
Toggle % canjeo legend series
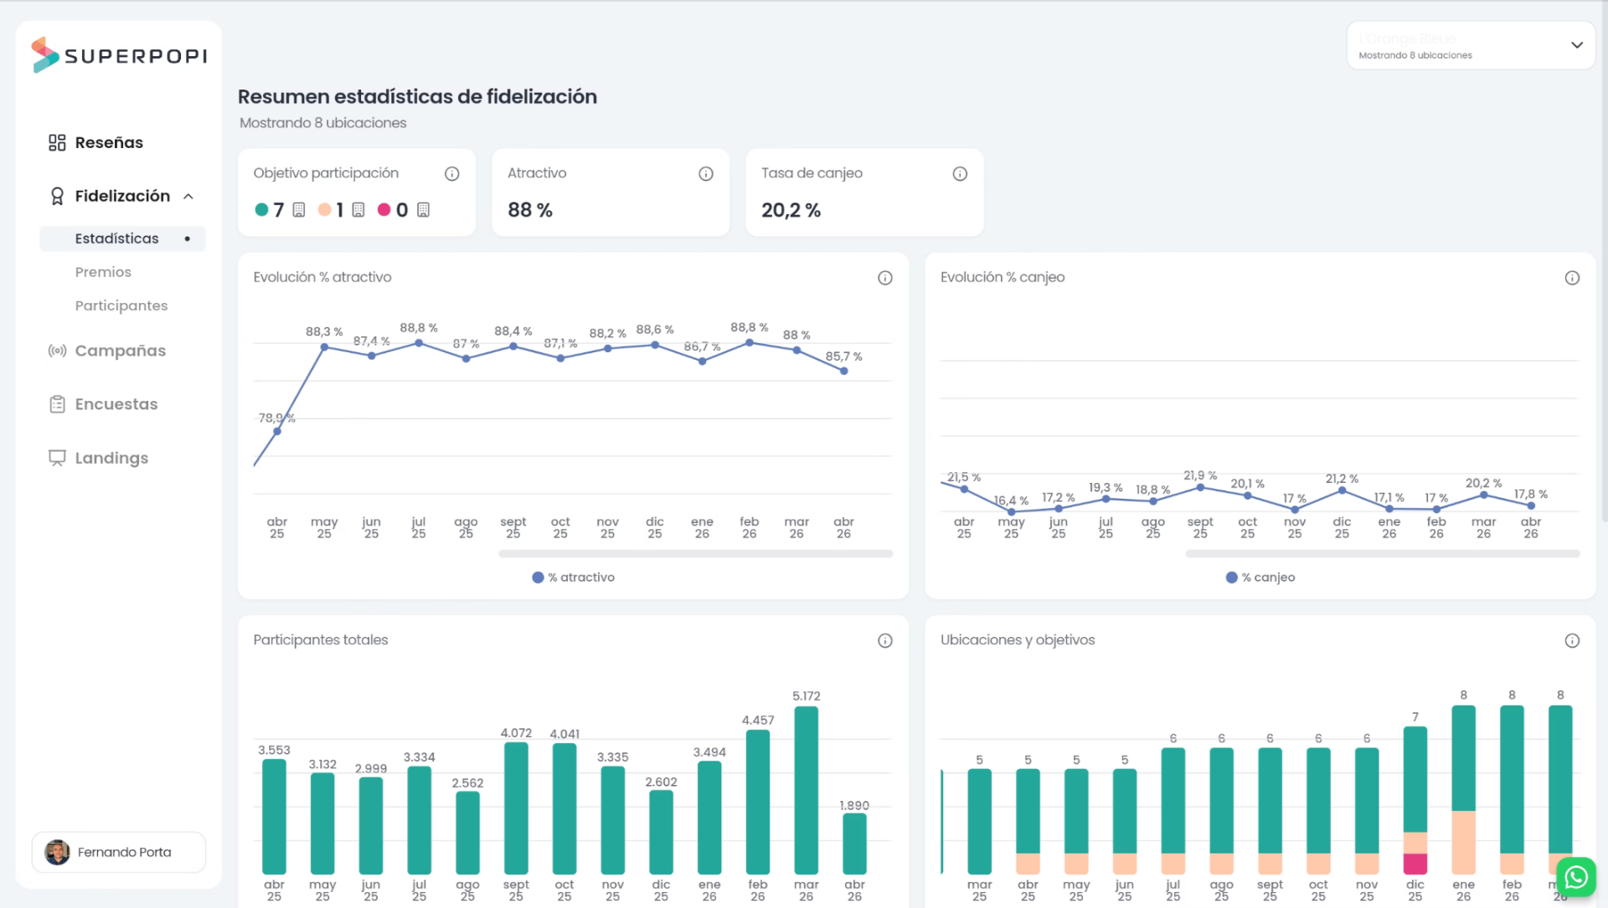coord(1260,577)
